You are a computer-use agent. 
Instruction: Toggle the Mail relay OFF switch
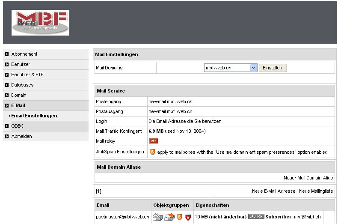(153, 140)
